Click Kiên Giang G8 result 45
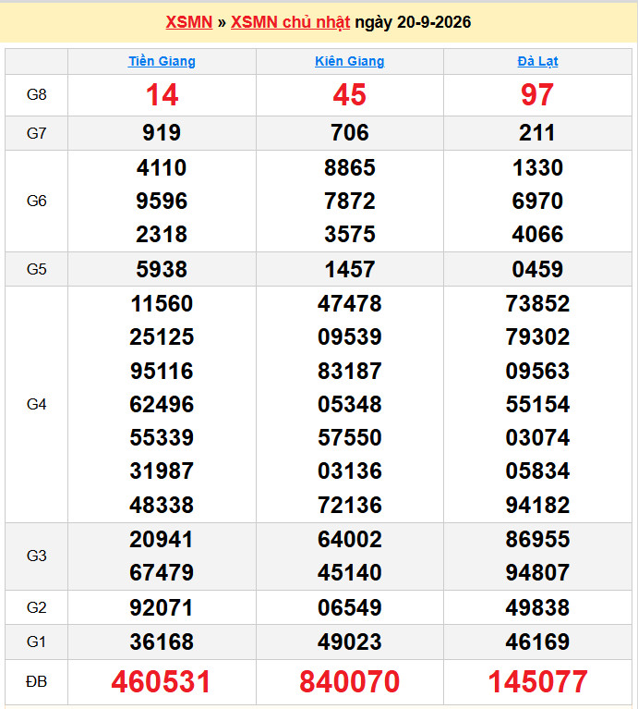The width and height of the screenshot is (638, 709). 350,95
